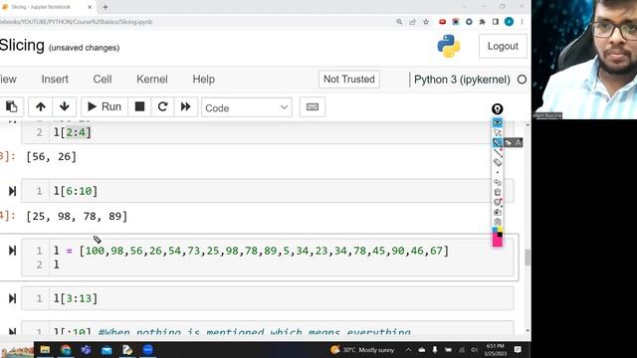
Task: Open Chrome three-dot menu
Action: click(522, 22)
